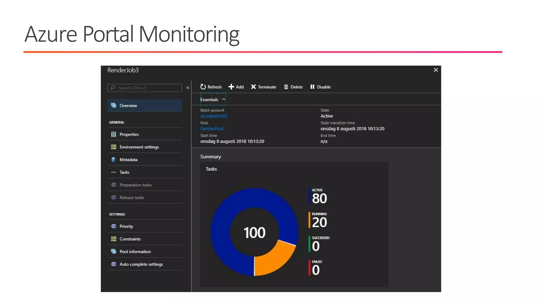Open Auto complete settings
Screen dimensions: 542x305
141,264
